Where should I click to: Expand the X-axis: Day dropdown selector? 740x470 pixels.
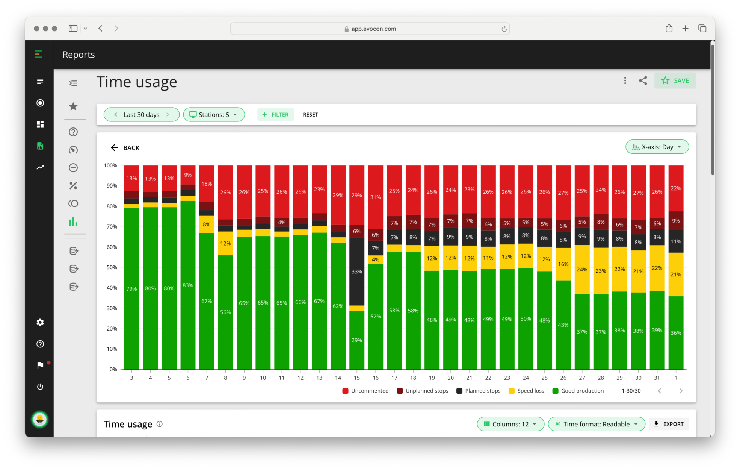[656, 147]
